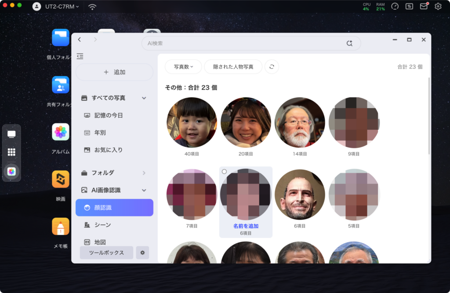This screenshot has width=450, height=293.
Task: Click the RAM 21% indicator
Action: (x=381, y=7)
